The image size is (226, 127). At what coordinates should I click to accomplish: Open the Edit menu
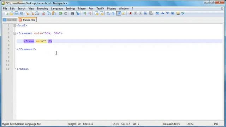[12, 8]
